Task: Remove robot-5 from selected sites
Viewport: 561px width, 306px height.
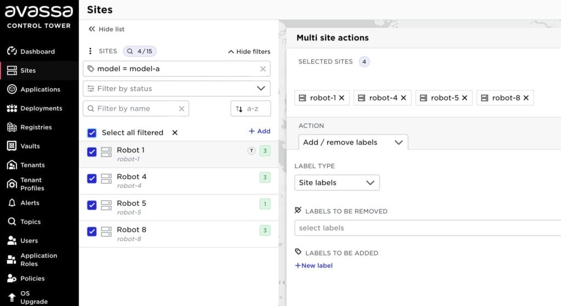Action: tap(465, 98)
